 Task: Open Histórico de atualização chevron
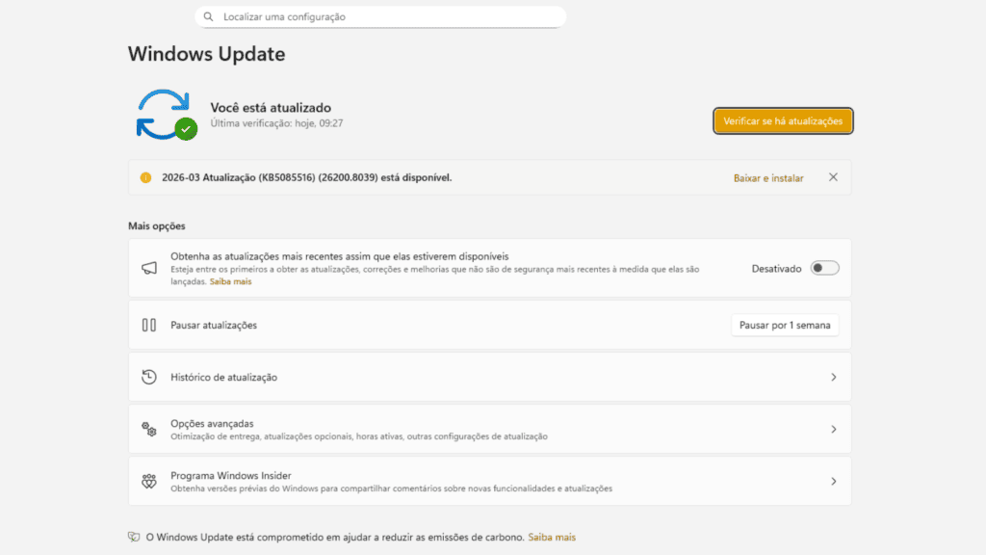(x=834, y=378)
